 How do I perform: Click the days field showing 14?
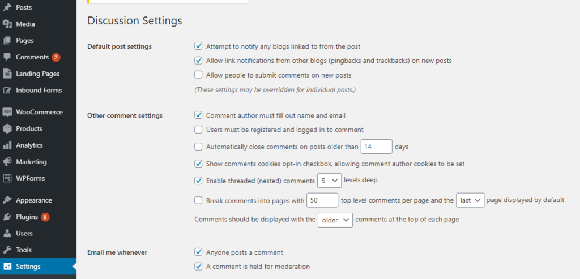coord(377,147)
